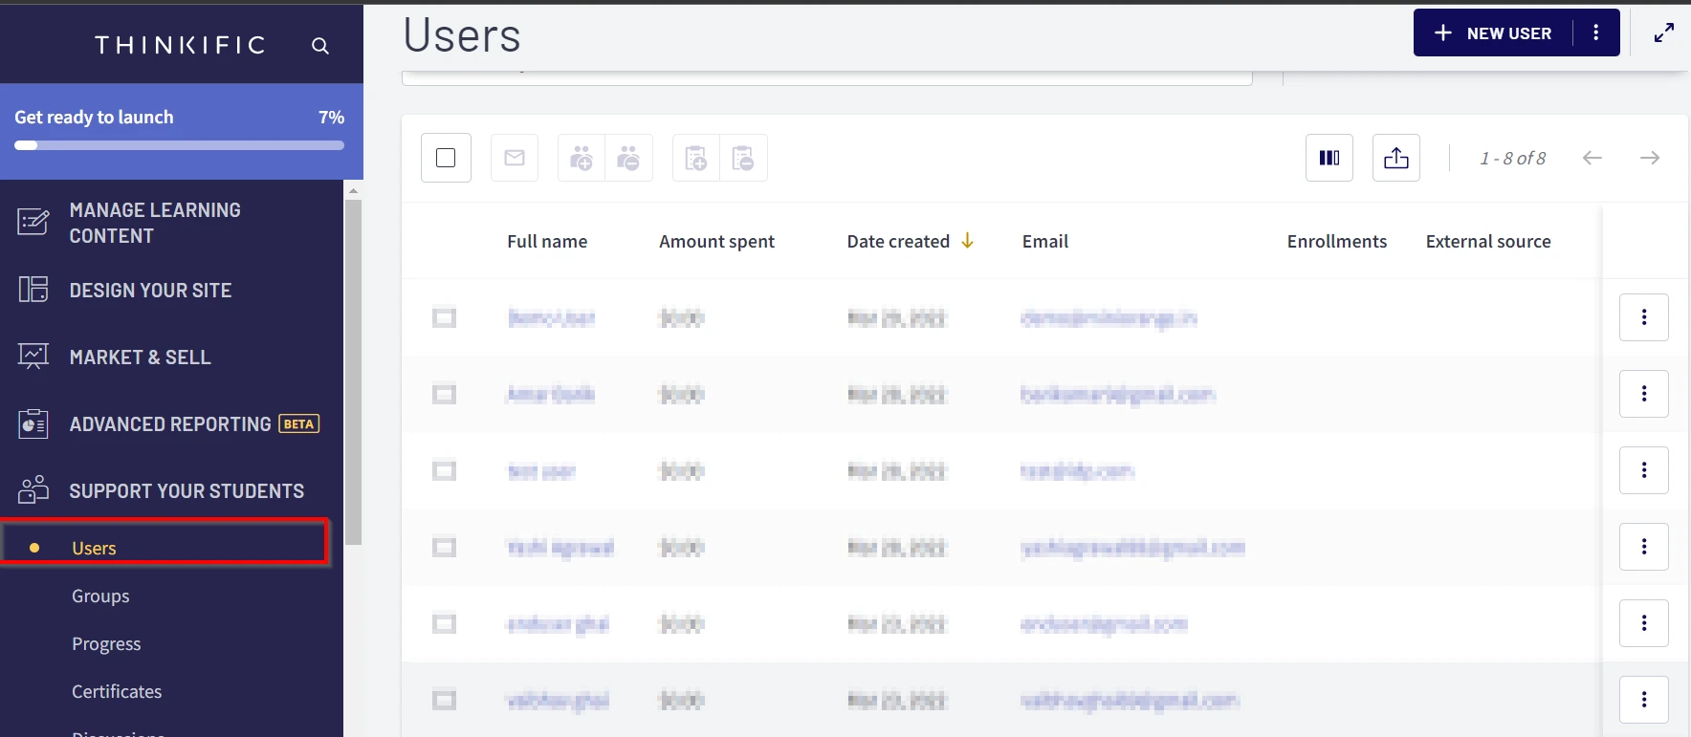Tick the select-all users checkbox
This screenshot has width=1691, height=737.
tap(446, 158)
